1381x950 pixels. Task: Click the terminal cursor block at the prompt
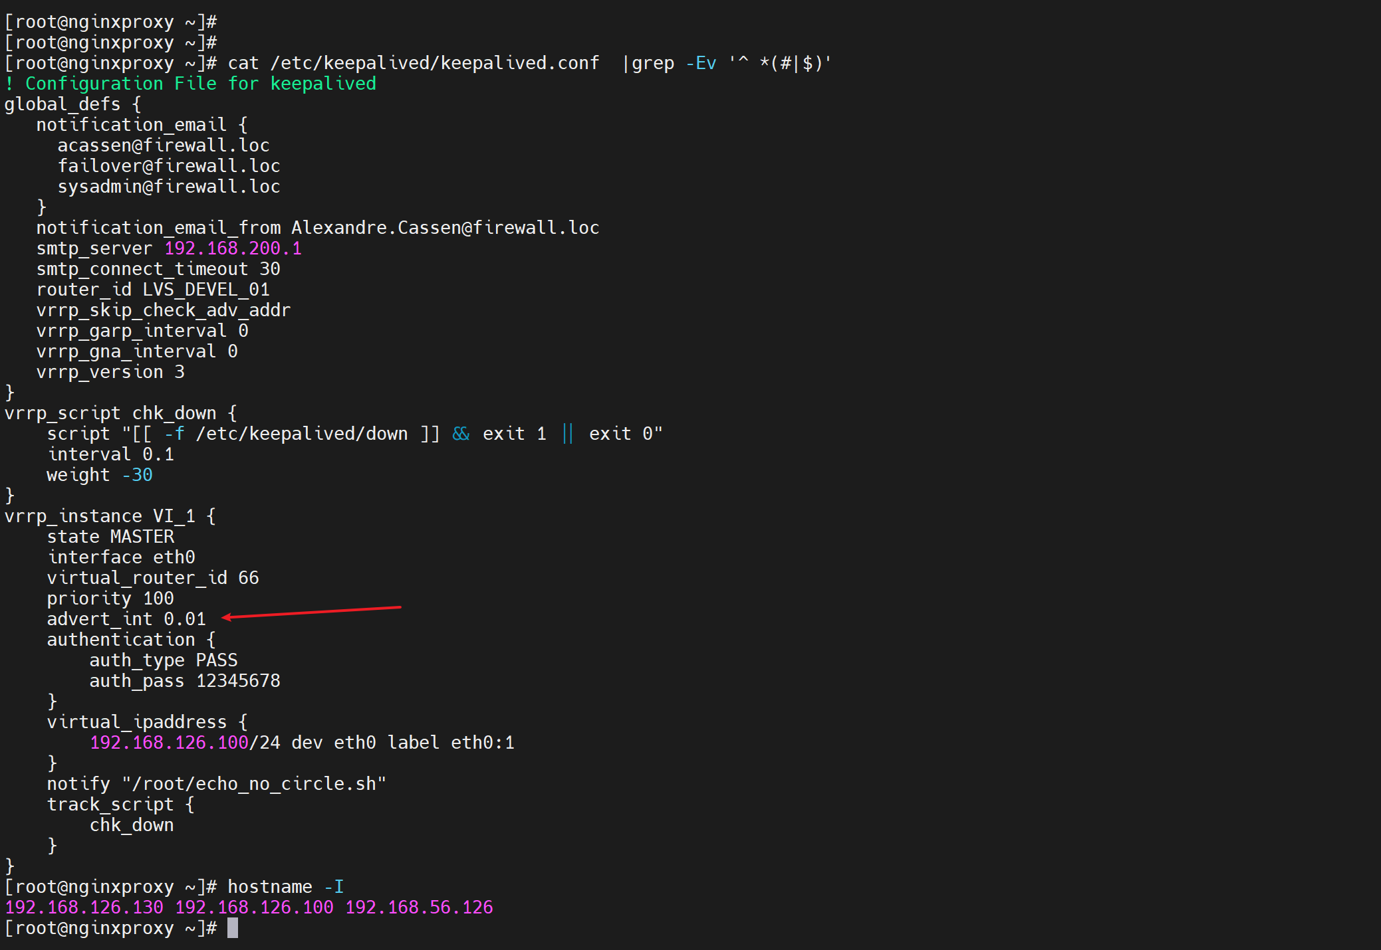(x=232, y=927)
